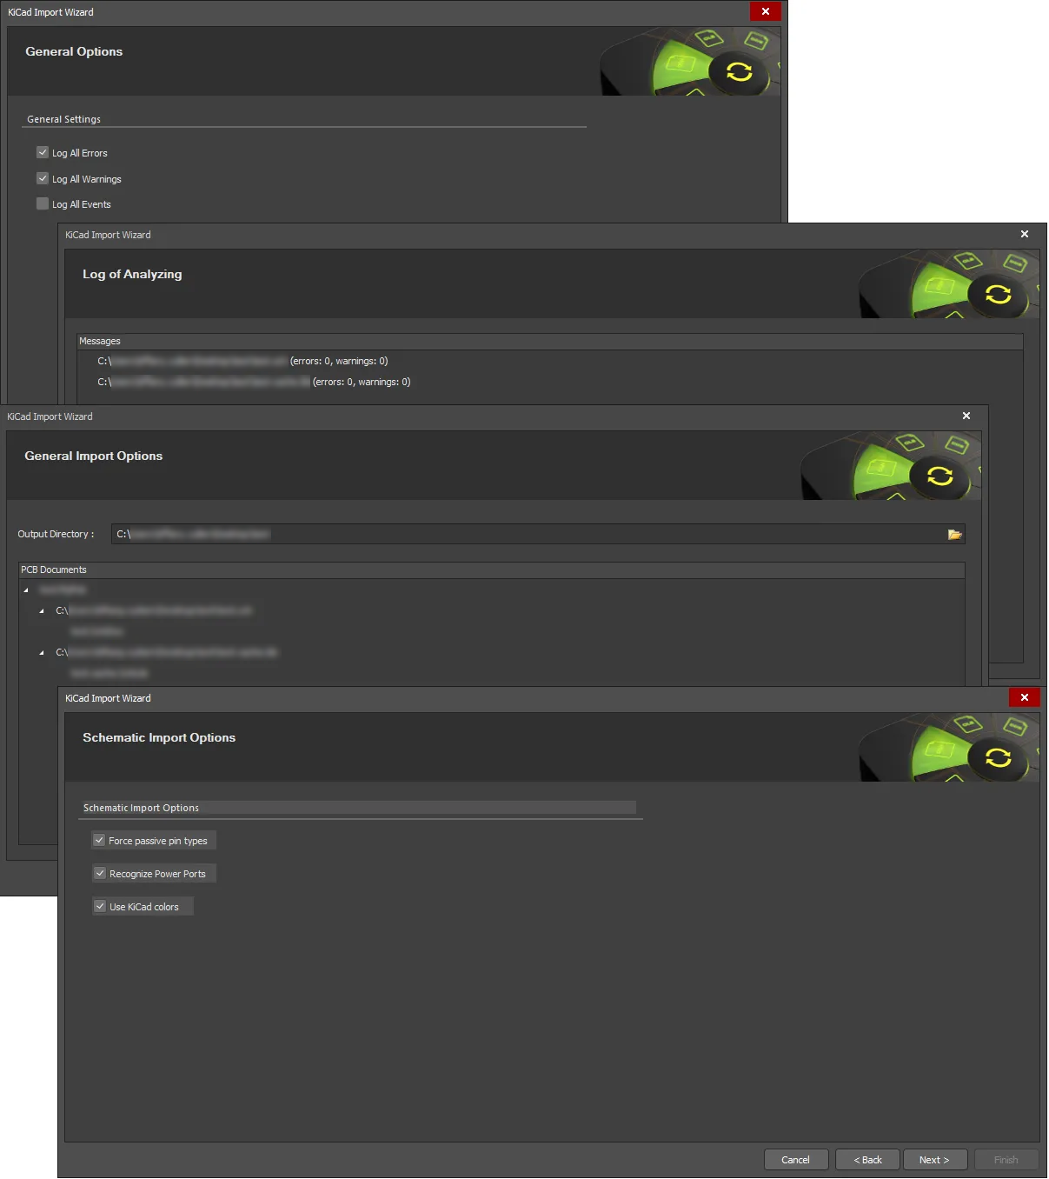1049x1179 pixels.
Task: Click the PCB Documents list header
Action: 492,570
